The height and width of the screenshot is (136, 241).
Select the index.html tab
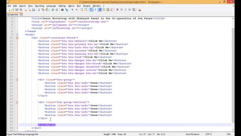point(14,15)
